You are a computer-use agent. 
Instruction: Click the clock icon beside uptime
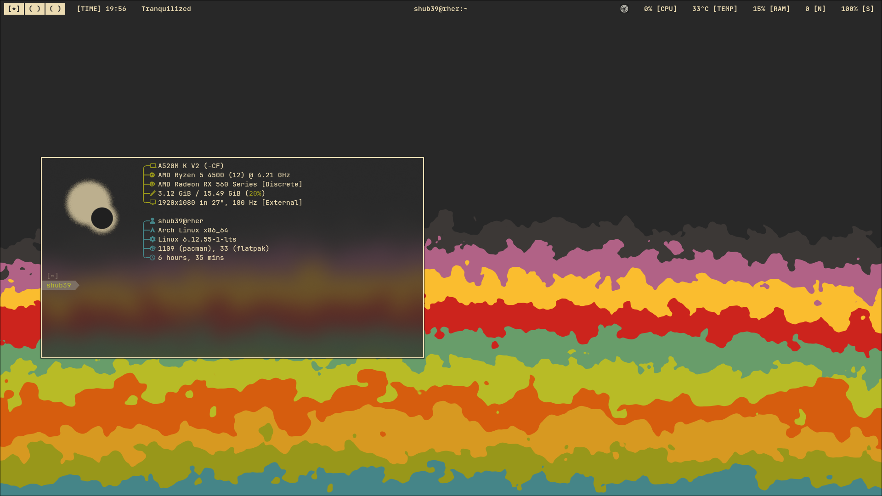coord(153,258)
